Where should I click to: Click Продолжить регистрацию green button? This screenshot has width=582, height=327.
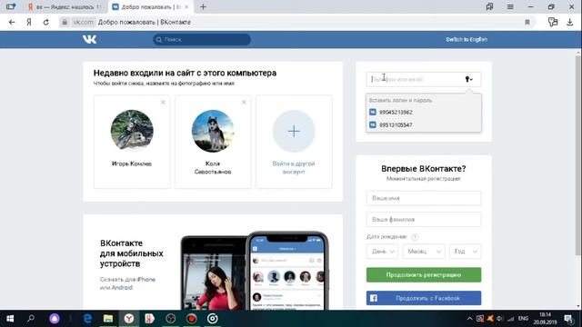(424, 274)
